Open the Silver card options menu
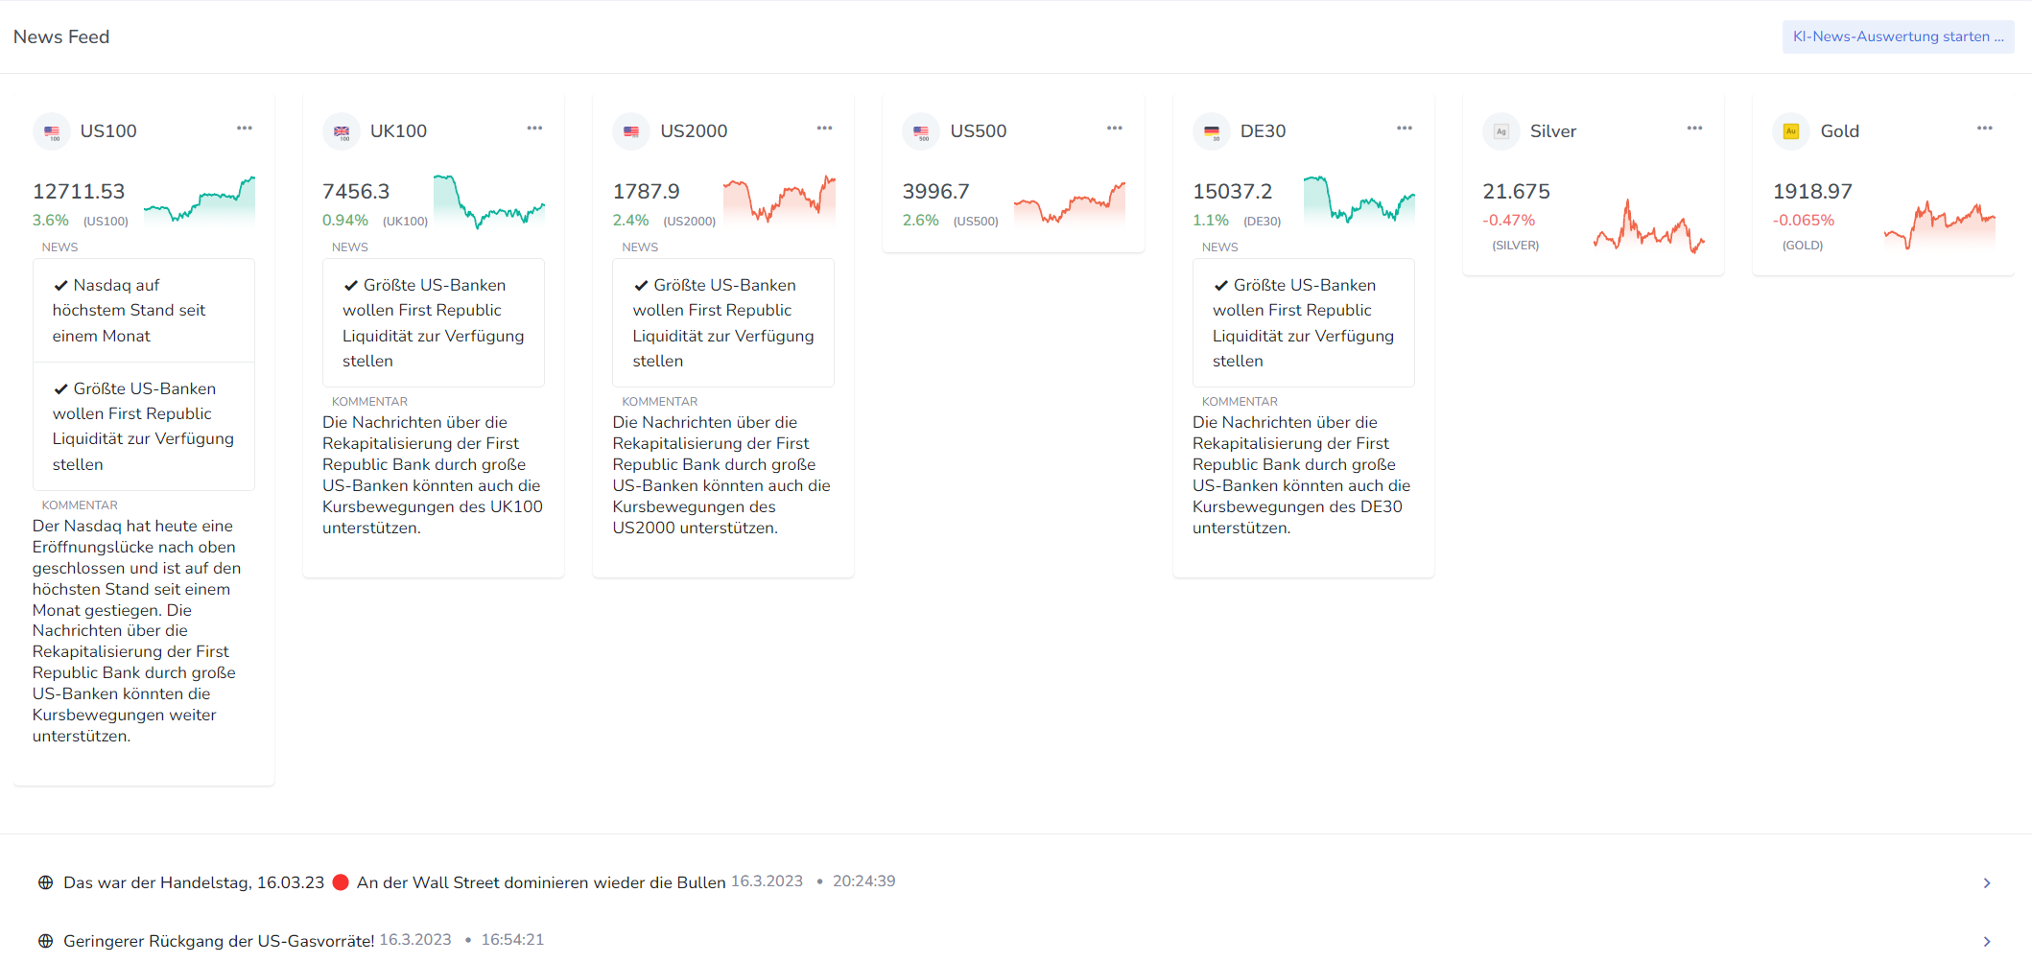2032x963 pixels. click(x=1695, y=128)
